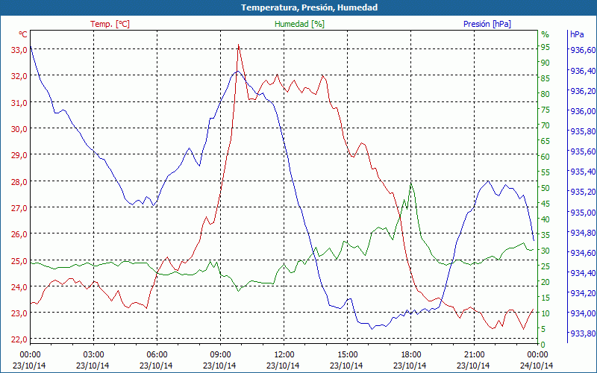Click the 50 tick on humidity axis

(x=546, y=188)
